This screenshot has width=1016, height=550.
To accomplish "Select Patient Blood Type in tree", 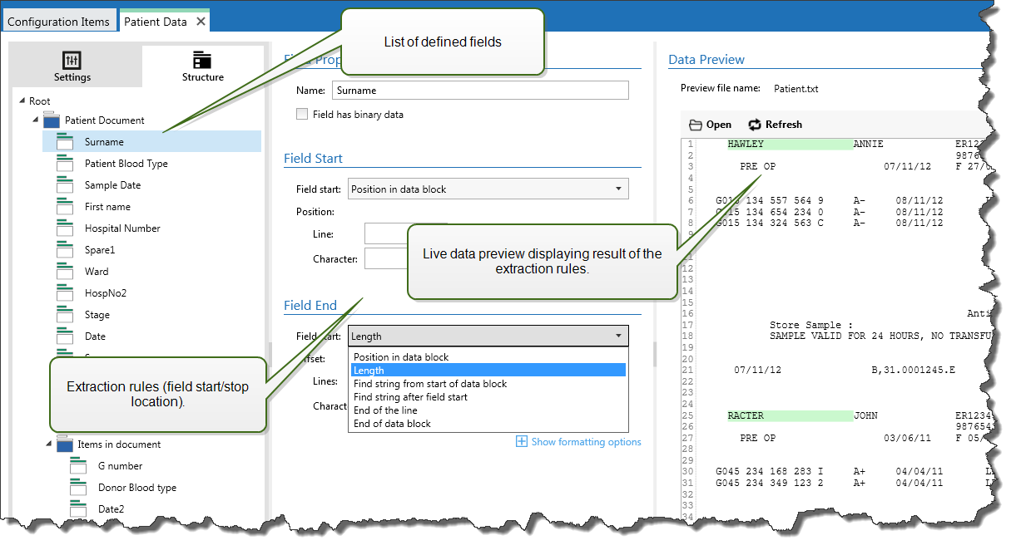I will point(126,164).
